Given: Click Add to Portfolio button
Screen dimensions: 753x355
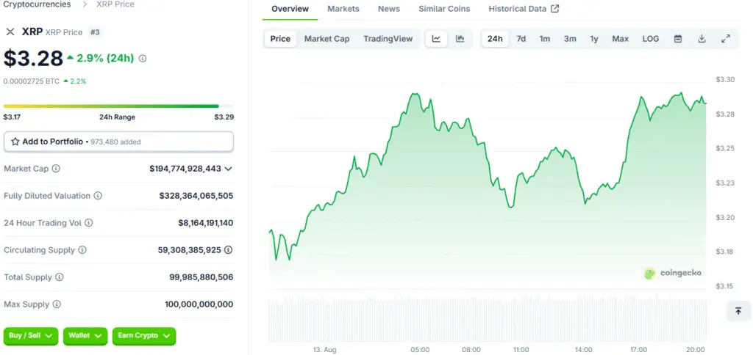Looking at the screenshot, I should (118, 142).
